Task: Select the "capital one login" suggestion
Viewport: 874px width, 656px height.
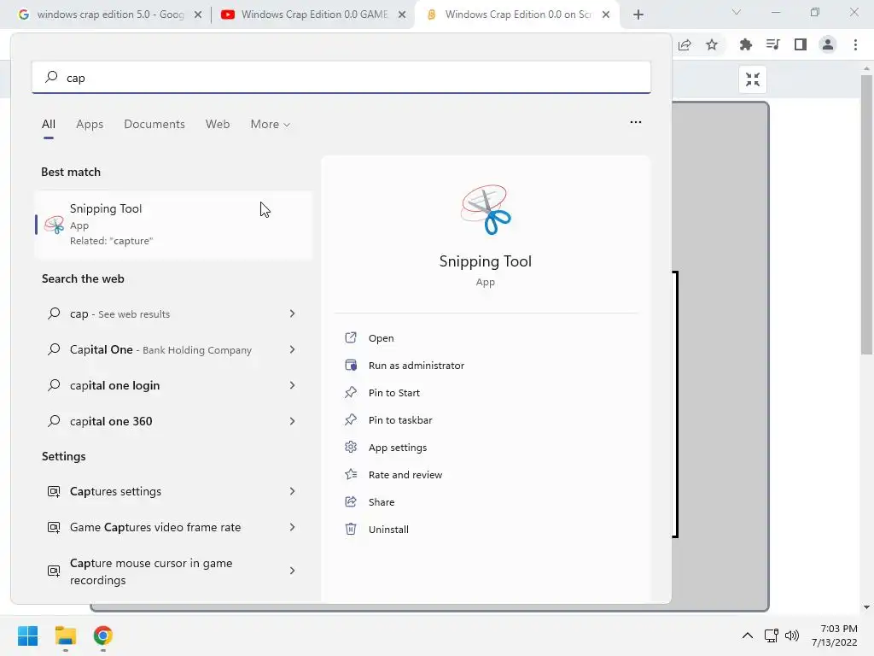Action: click(x=173, y=385)
